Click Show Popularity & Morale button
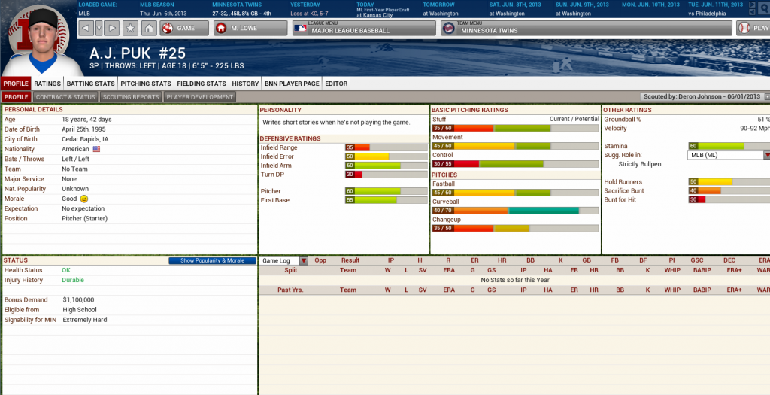770x395 pixels. point(212,260)
